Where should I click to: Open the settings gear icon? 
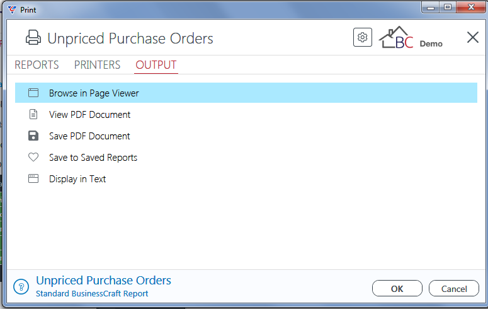pyautogui.click(x=363, y=37)
